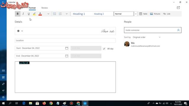Image resolution: width=189 pixels, height=106 pixels.
Task: Open Microsoft Store from taskbar
Action: coord(37,103)
